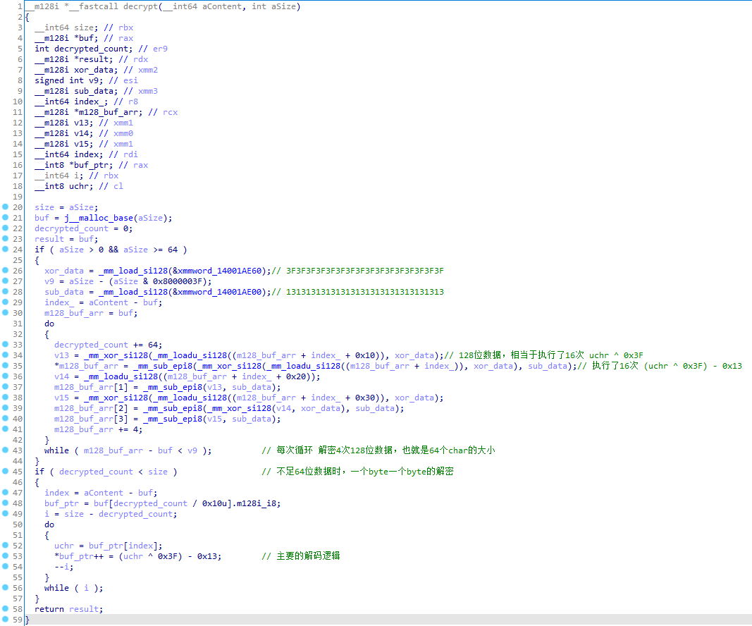Click the '// rdi' register comment
This screenshot has height=626, width=752.
123,154
